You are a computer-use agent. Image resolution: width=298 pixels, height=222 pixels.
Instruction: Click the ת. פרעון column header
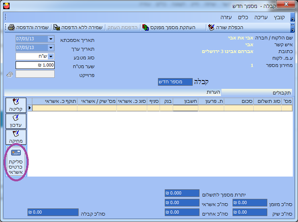[211, 101]
